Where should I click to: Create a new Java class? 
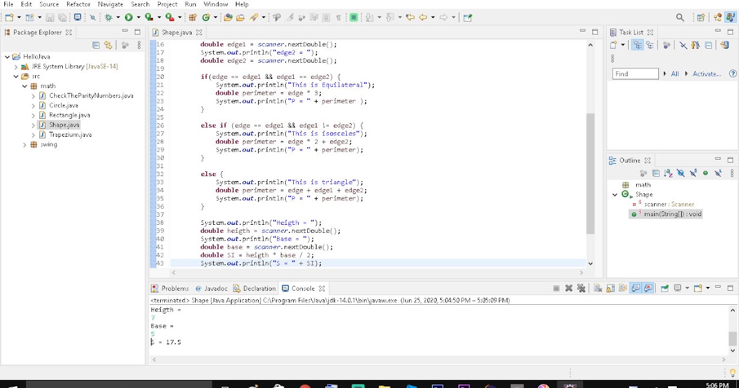tap(30, 17)
